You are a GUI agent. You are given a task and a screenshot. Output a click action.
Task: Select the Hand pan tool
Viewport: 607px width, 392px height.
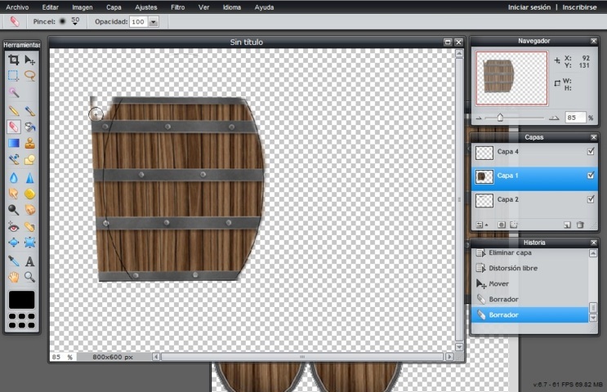coord(13,277)
